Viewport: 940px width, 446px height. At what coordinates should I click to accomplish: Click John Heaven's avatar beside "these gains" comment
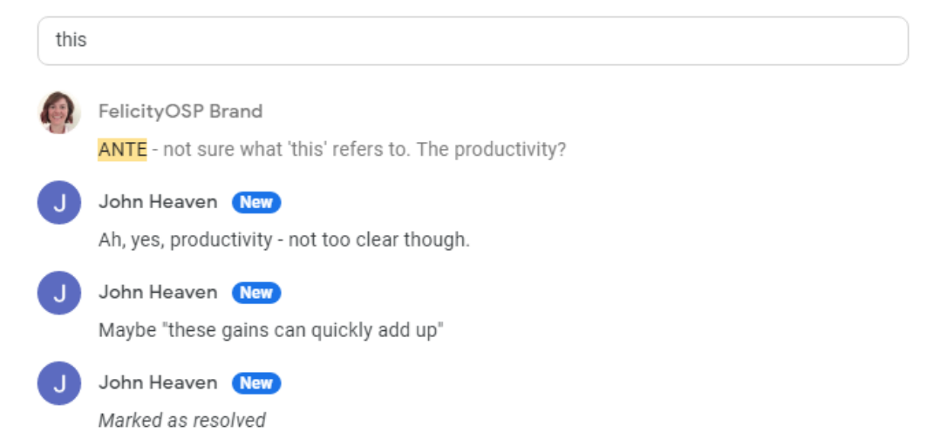(59, 294)
